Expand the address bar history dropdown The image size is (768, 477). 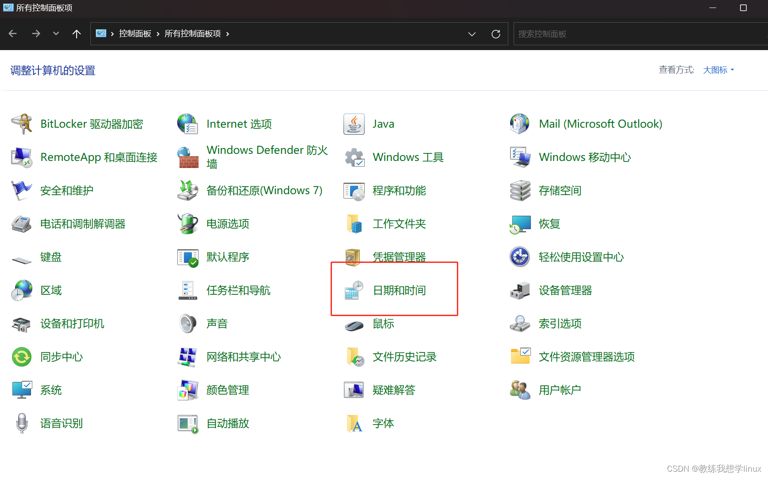472,34
